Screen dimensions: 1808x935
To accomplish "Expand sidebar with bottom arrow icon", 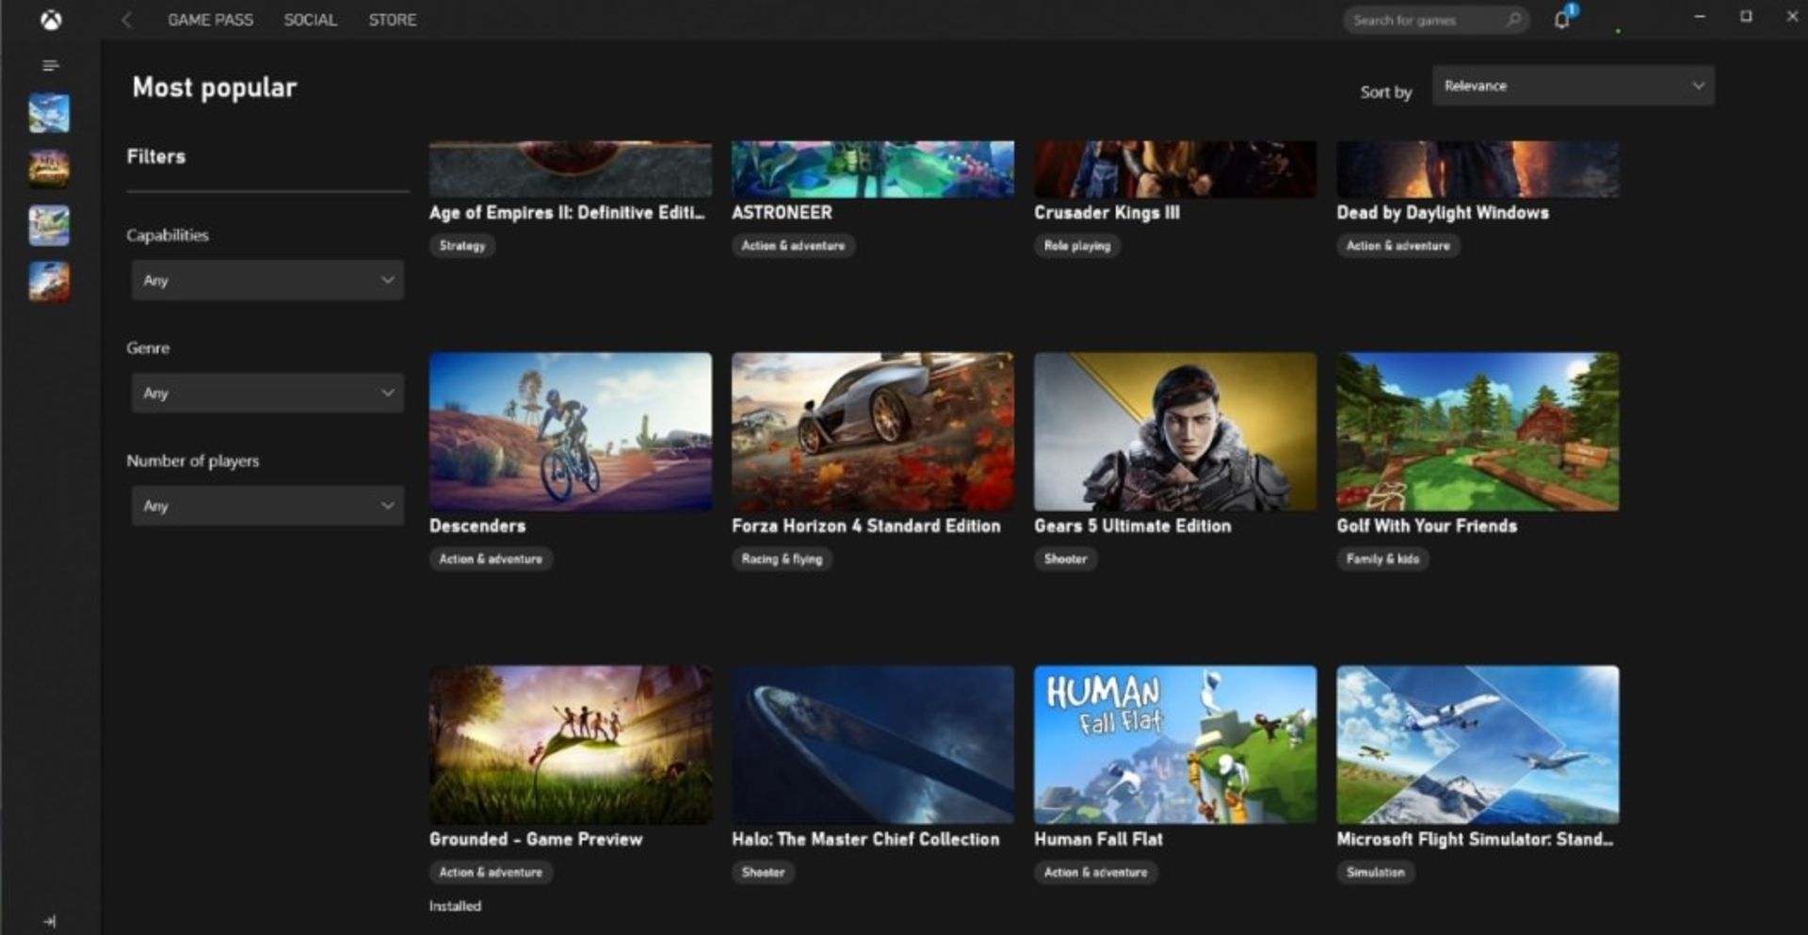I will tap(50, 921).
